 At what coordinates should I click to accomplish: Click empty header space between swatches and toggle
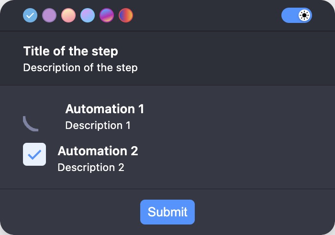coord(207,15)
